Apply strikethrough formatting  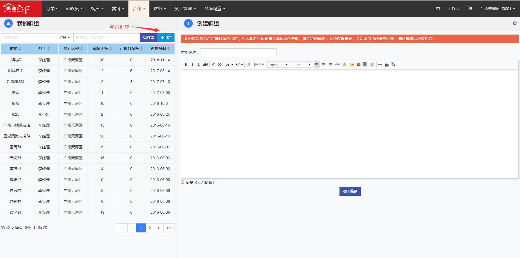(206, 64)
